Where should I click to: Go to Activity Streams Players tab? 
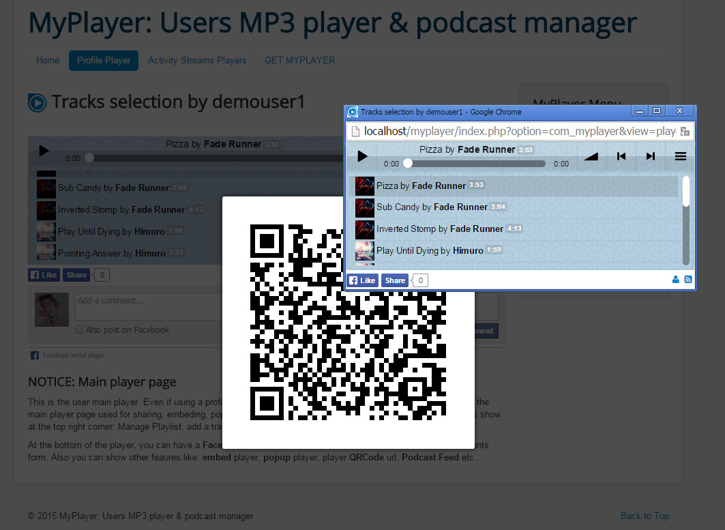[197, 61]
